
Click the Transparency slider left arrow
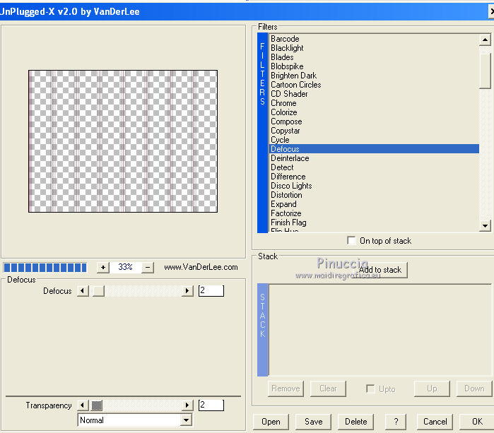[x=83, y=405]
